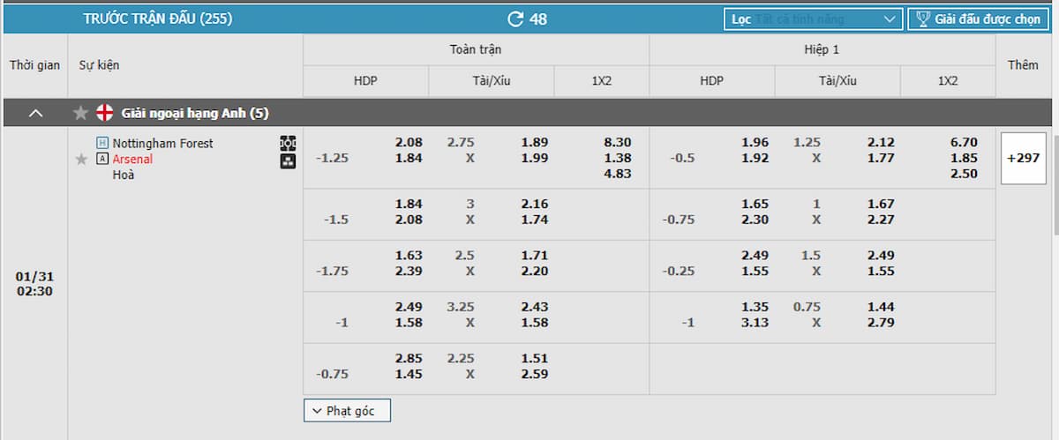This screenshot has width=1059, height=440.
Task: Click the A away team badge
Action: (x=102, y=159)
